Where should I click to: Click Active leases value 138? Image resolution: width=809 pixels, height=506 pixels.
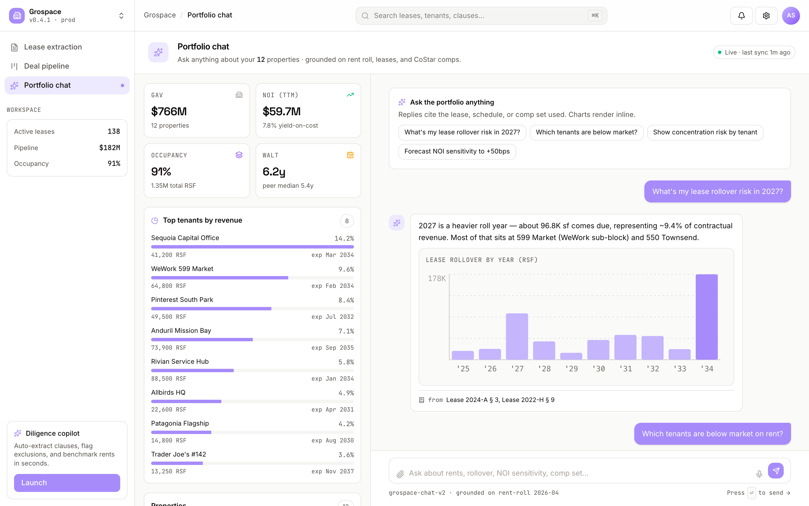[x=114, y=132]
